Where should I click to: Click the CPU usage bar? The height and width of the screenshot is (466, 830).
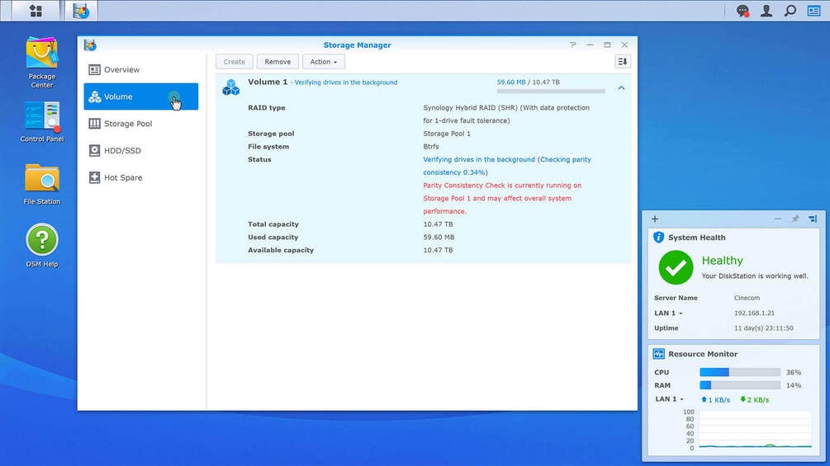740,372
